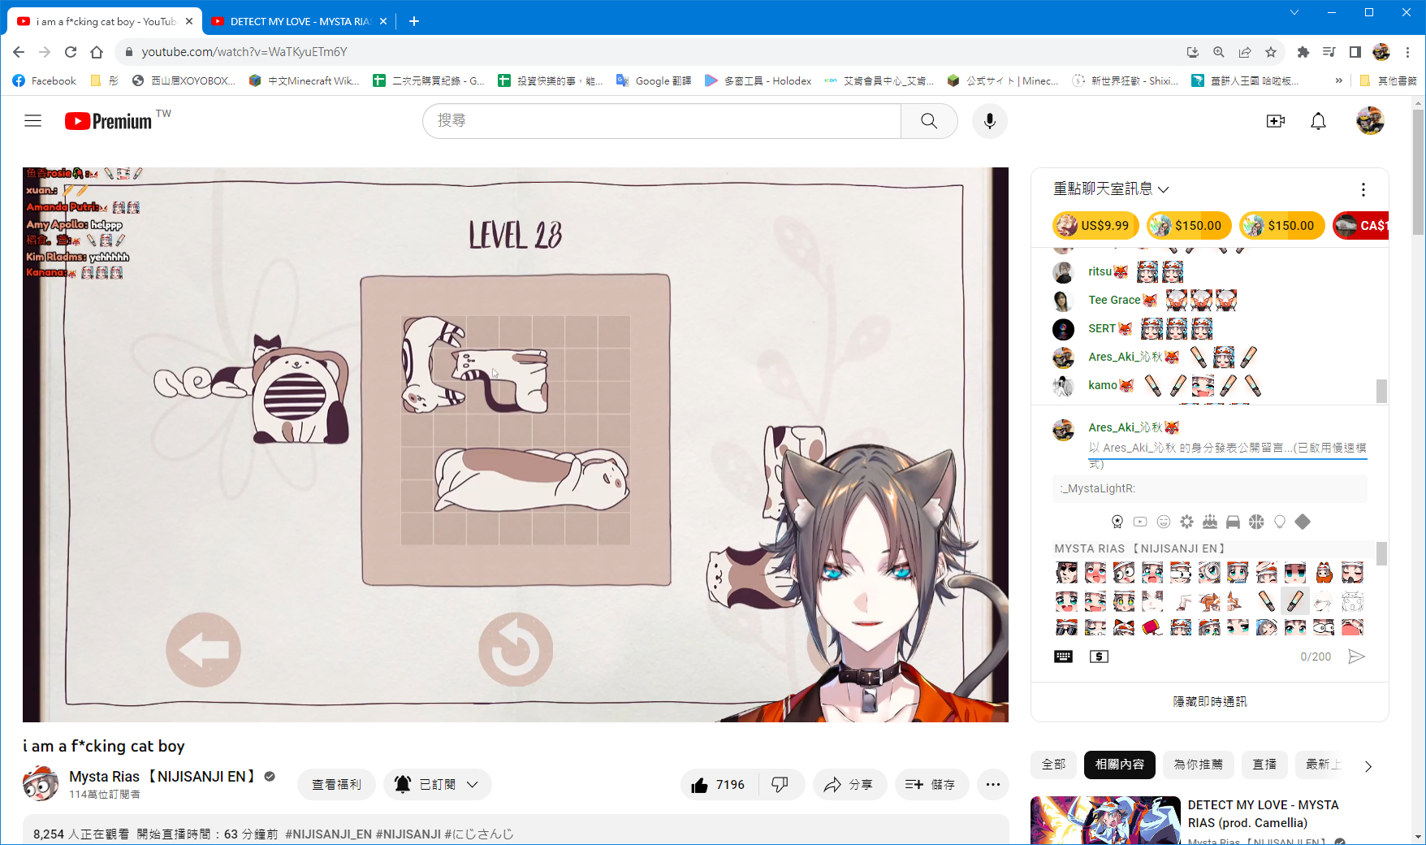Open Facebook bookmark

point(45,80)
